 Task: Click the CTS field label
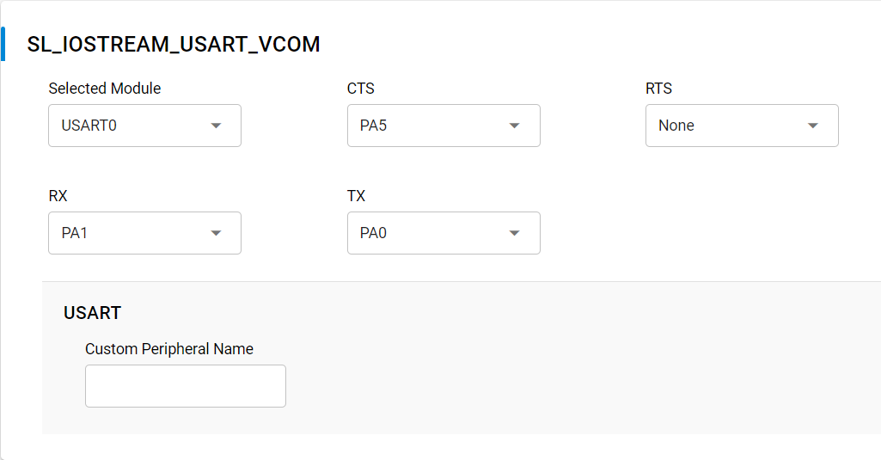(x=361, y=89)
